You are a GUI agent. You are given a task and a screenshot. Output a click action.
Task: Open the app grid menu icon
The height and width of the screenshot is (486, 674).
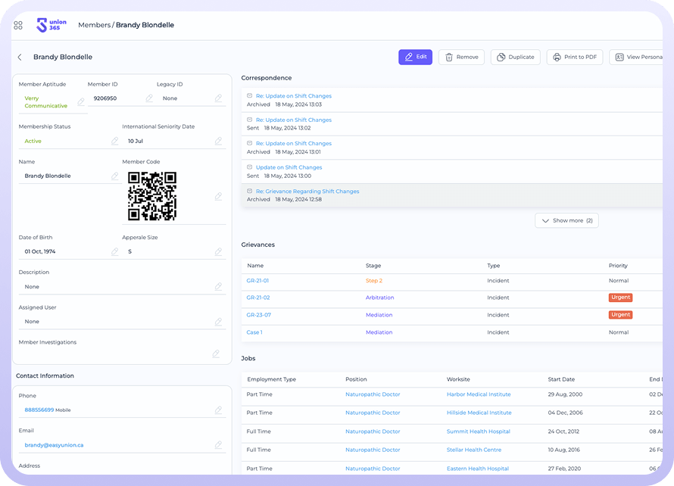[x=18, y=25]
